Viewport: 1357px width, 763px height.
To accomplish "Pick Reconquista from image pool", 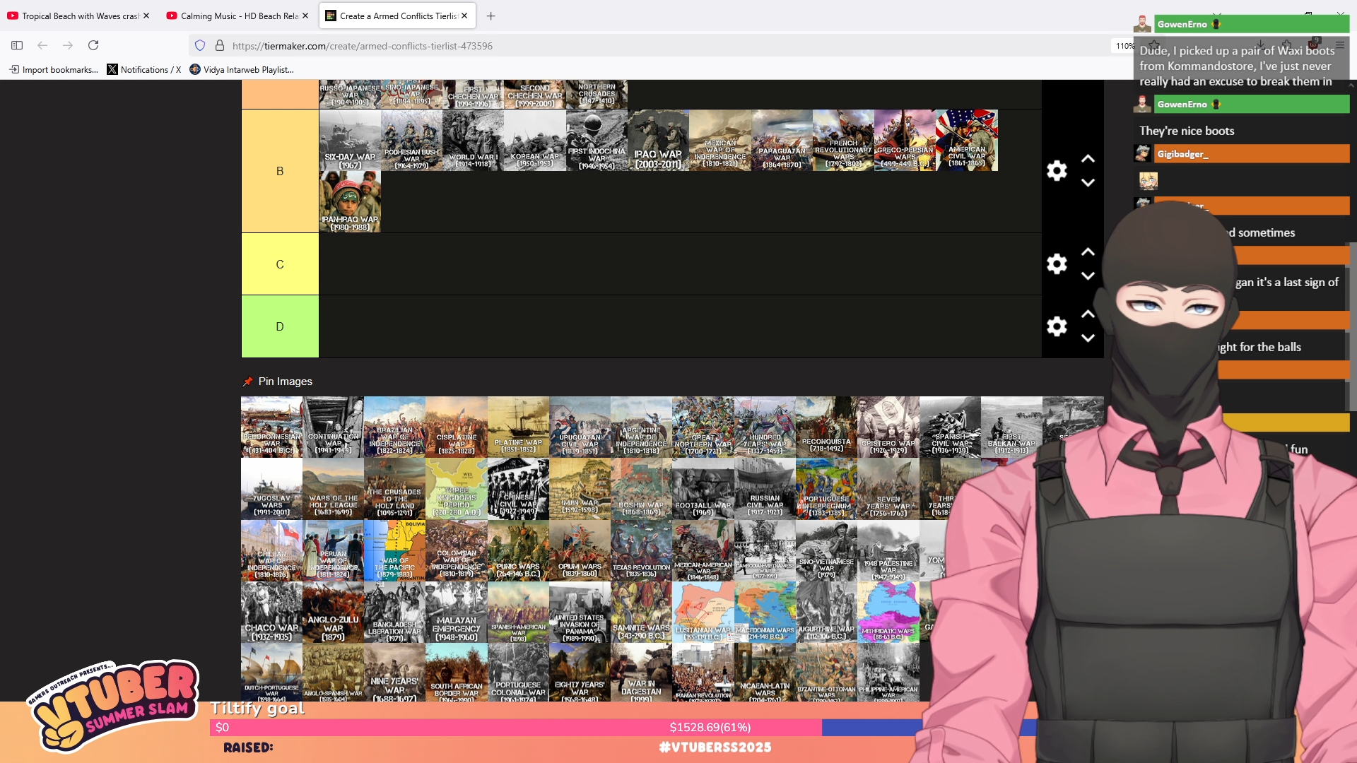I will coord(826,427).
